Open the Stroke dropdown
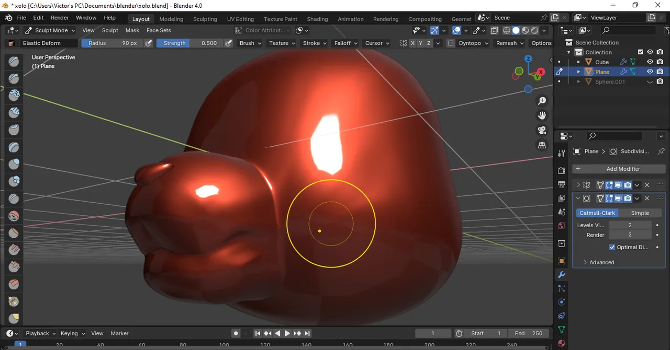 [x=315, y=43]
